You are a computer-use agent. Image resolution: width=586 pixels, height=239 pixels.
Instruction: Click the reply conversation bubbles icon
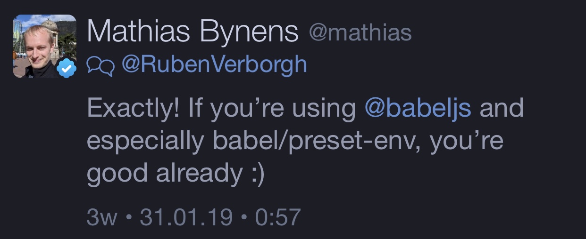pos(100,67)
